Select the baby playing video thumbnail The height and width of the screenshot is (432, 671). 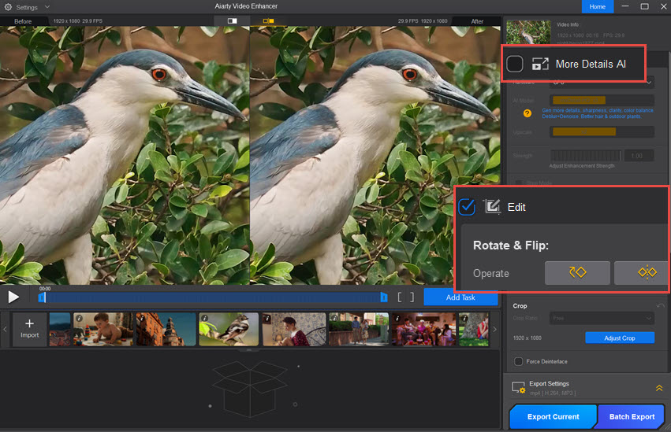coord(103,329)
